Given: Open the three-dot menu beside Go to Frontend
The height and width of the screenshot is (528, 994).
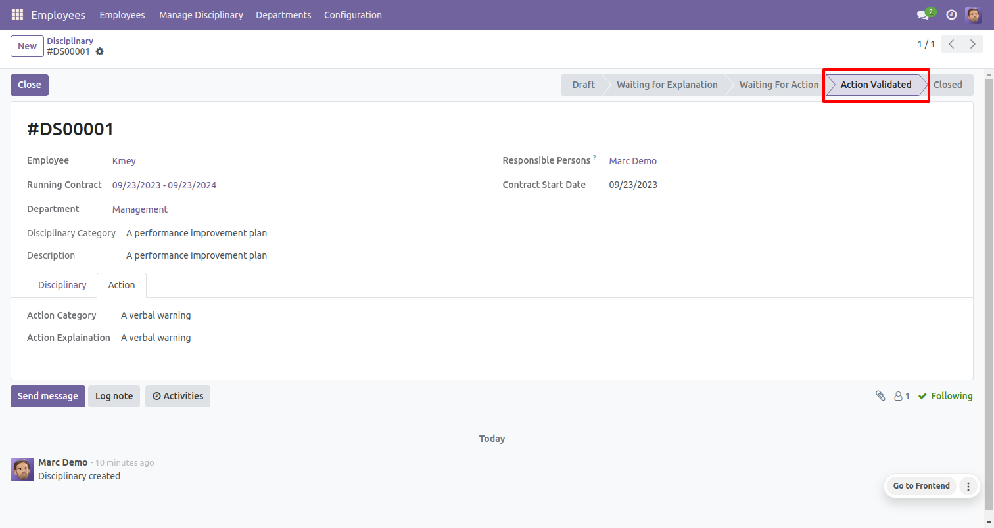Looking at the screenshot, I should 968,486.
